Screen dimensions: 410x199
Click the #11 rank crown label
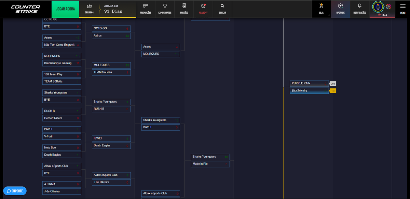coord(382,15)
